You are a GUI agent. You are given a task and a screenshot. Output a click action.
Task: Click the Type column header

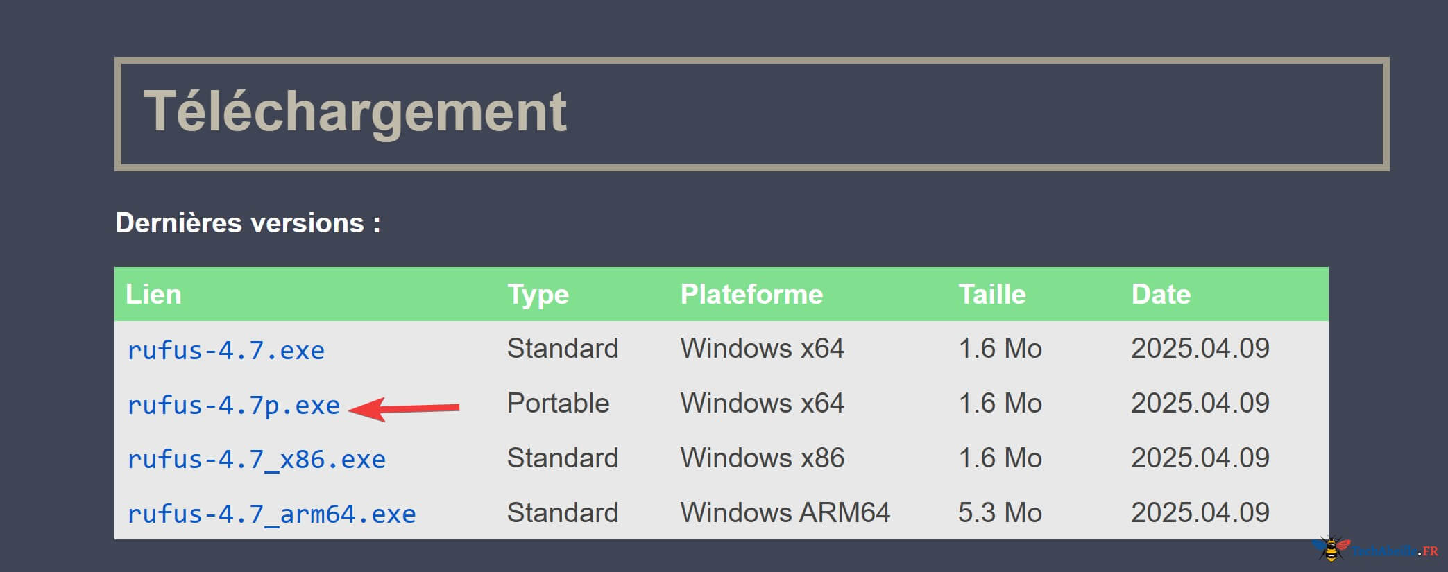click(538, 294)
